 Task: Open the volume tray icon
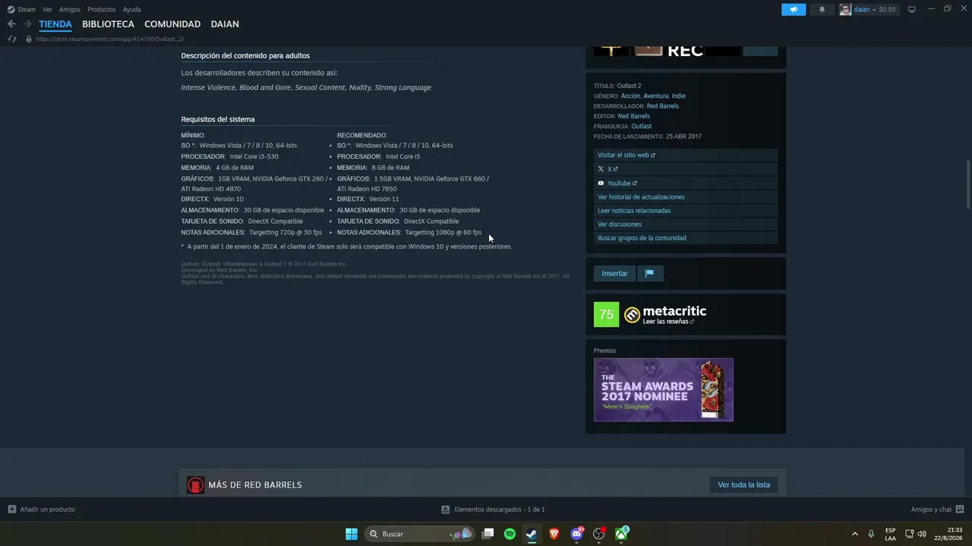[922, 534]
